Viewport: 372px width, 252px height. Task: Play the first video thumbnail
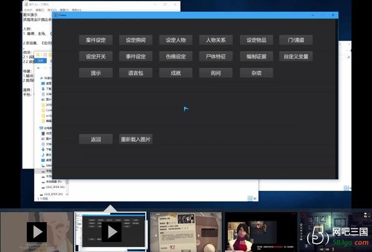[x=37, y=232]
